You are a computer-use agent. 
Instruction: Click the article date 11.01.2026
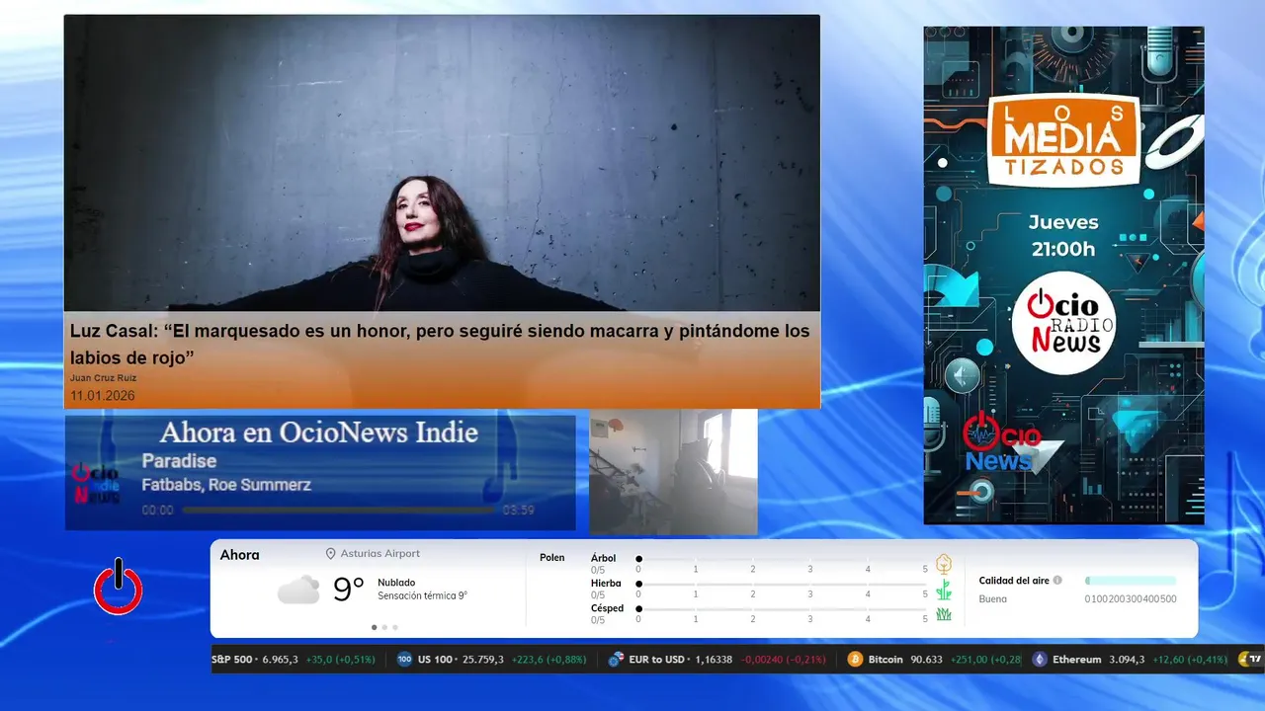(102, 396)
